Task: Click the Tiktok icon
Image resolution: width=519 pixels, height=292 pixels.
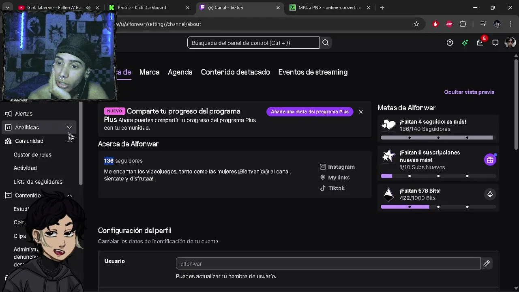Action: click(x=323, y=188)
